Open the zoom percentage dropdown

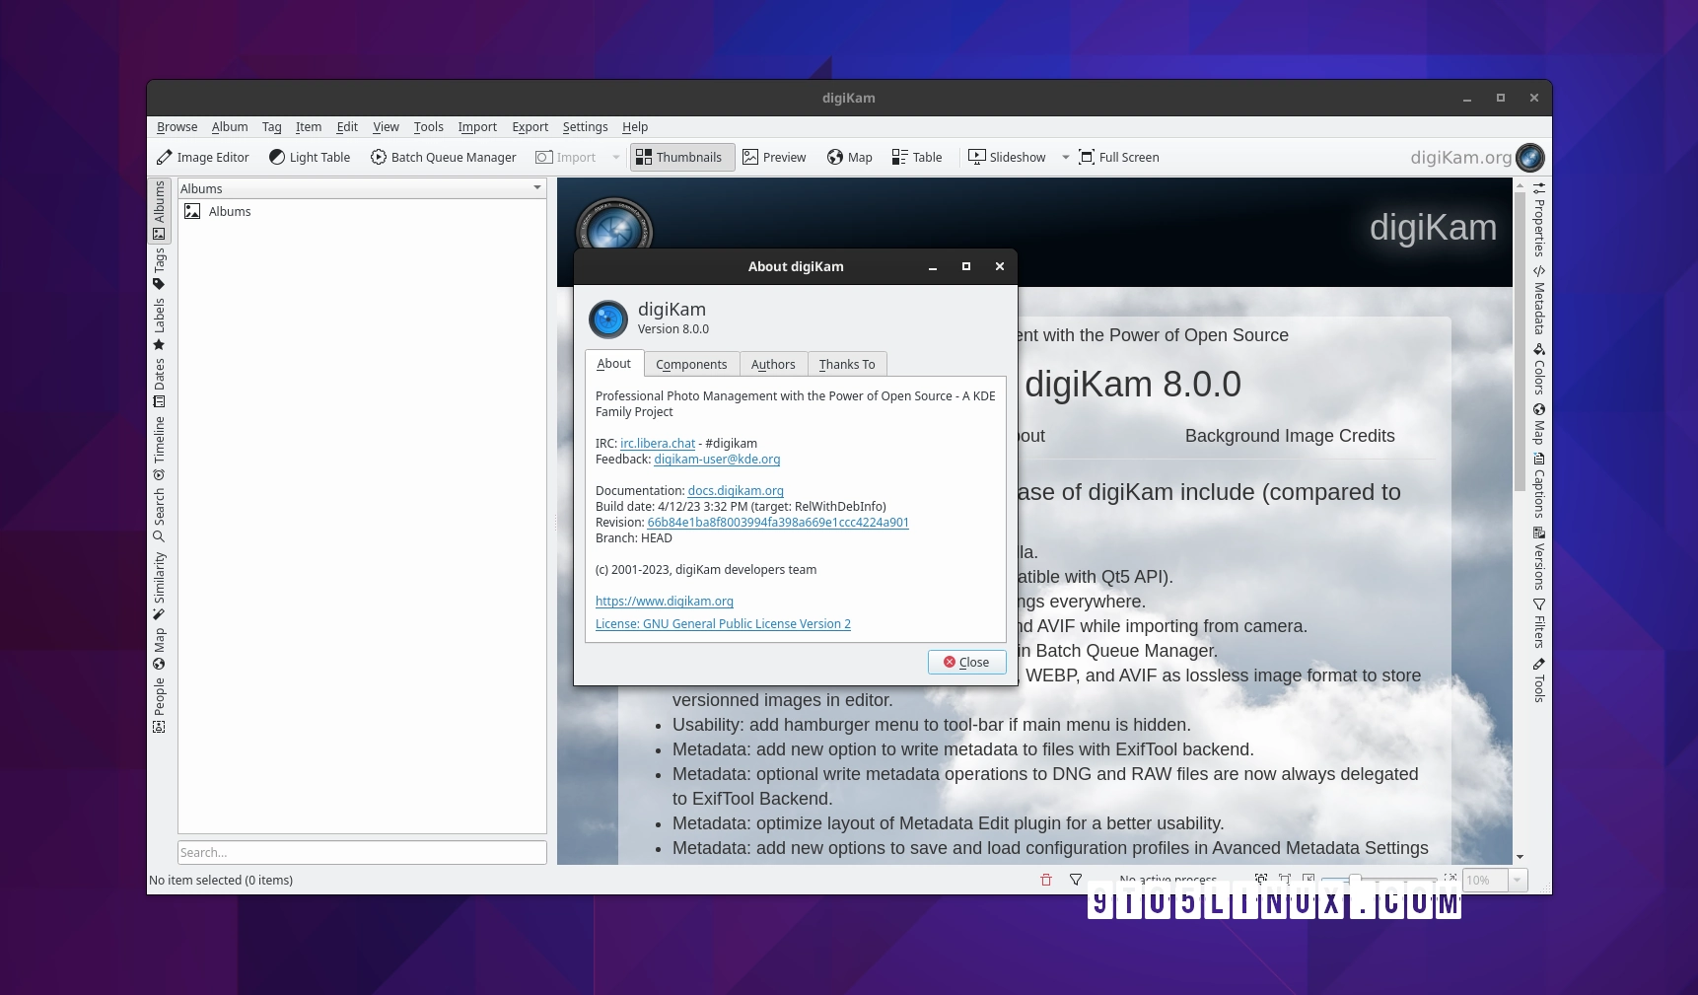[x=1516, y=880]
